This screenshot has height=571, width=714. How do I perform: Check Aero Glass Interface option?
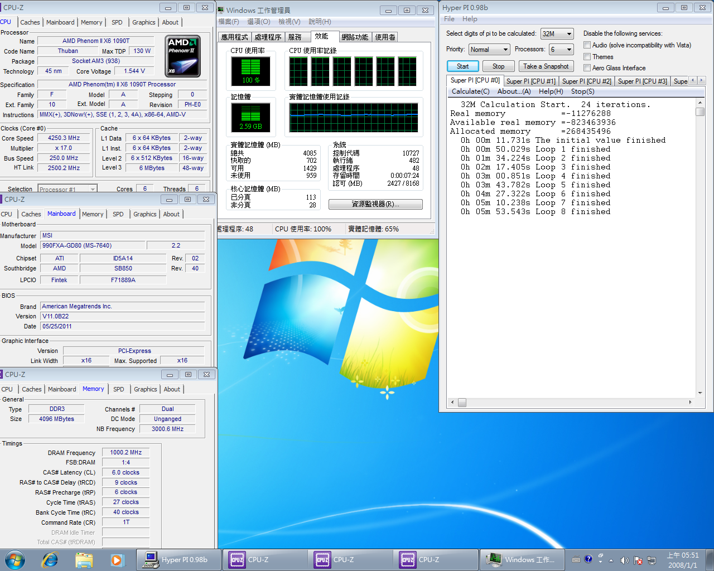(587, 68)
